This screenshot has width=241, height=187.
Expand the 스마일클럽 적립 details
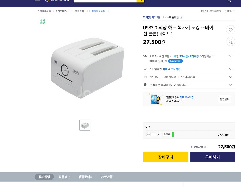(x=230, y=69)
